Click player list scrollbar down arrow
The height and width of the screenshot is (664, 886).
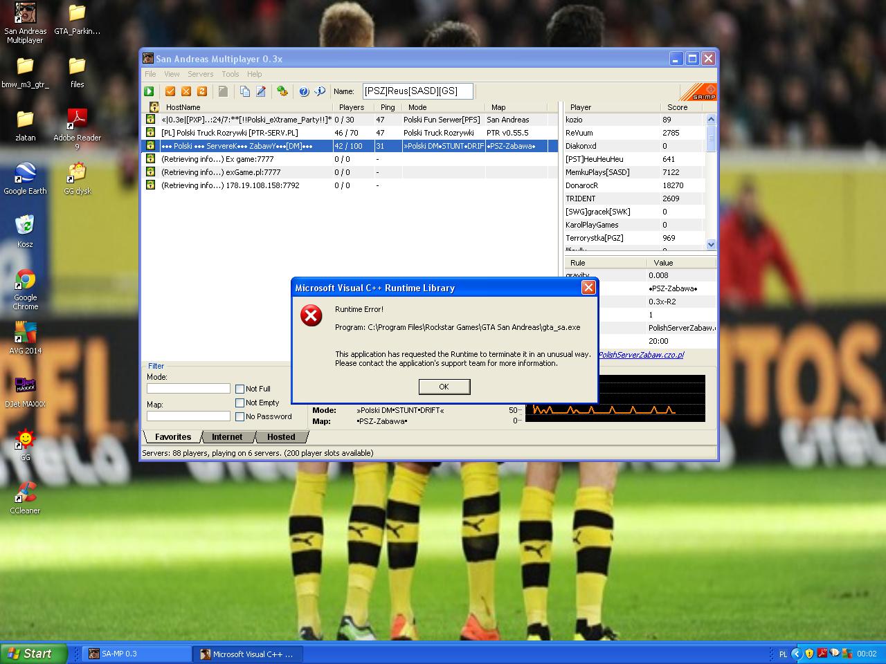pos(711,244)
